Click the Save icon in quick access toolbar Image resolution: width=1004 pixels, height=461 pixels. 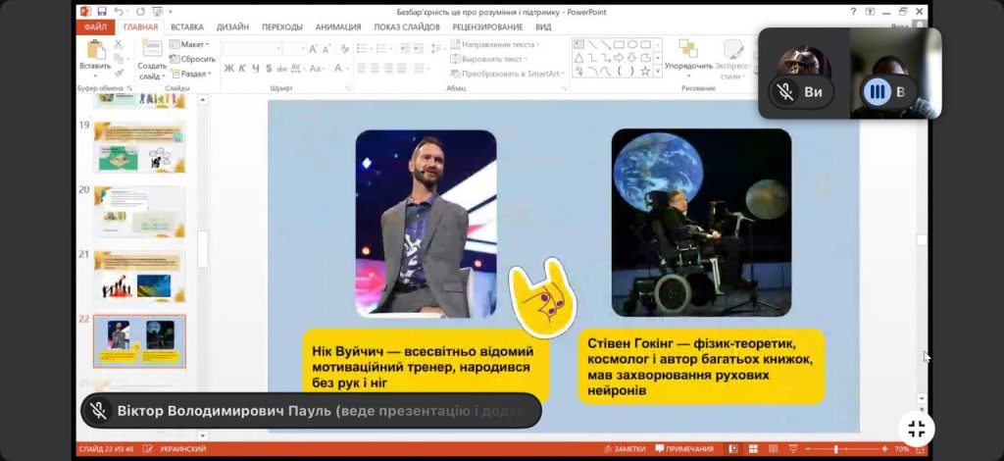click(101, 11)
